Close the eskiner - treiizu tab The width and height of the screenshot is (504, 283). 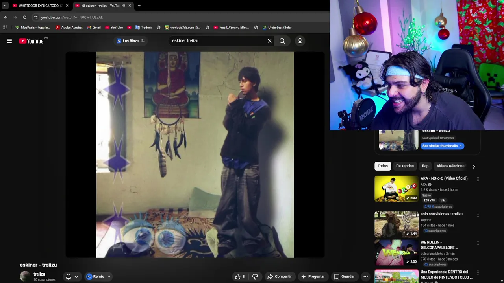tap(130, 6)
